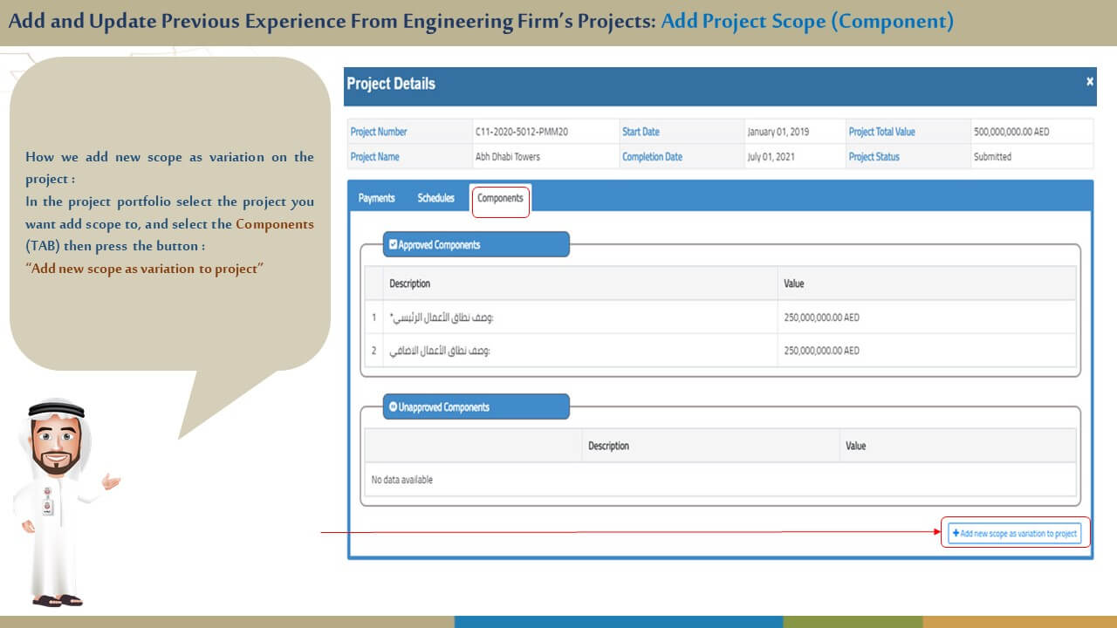Collapse the Approved Components section header

tap(476, 245)
